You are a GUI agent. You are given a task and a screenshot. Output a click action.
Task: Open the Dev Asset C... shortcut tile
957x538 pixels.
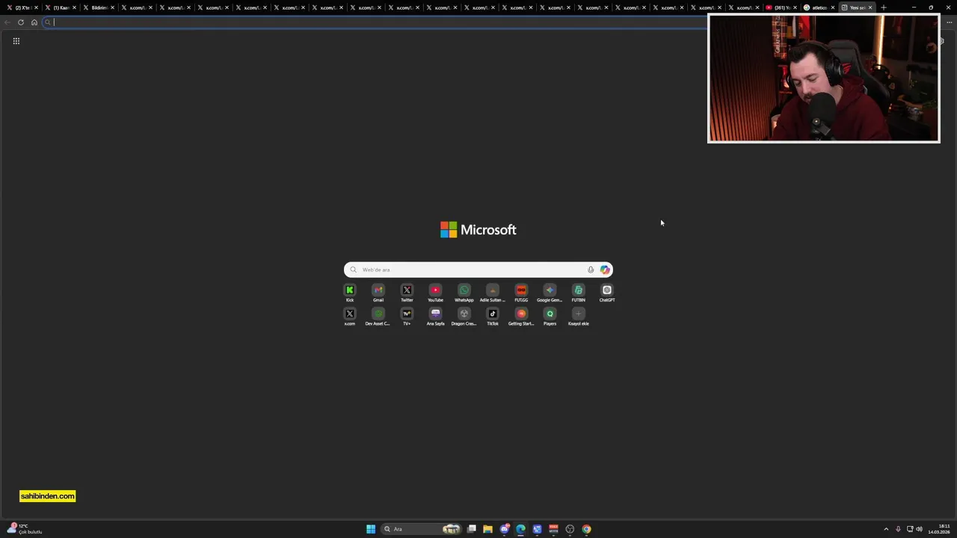click(378, 317)
